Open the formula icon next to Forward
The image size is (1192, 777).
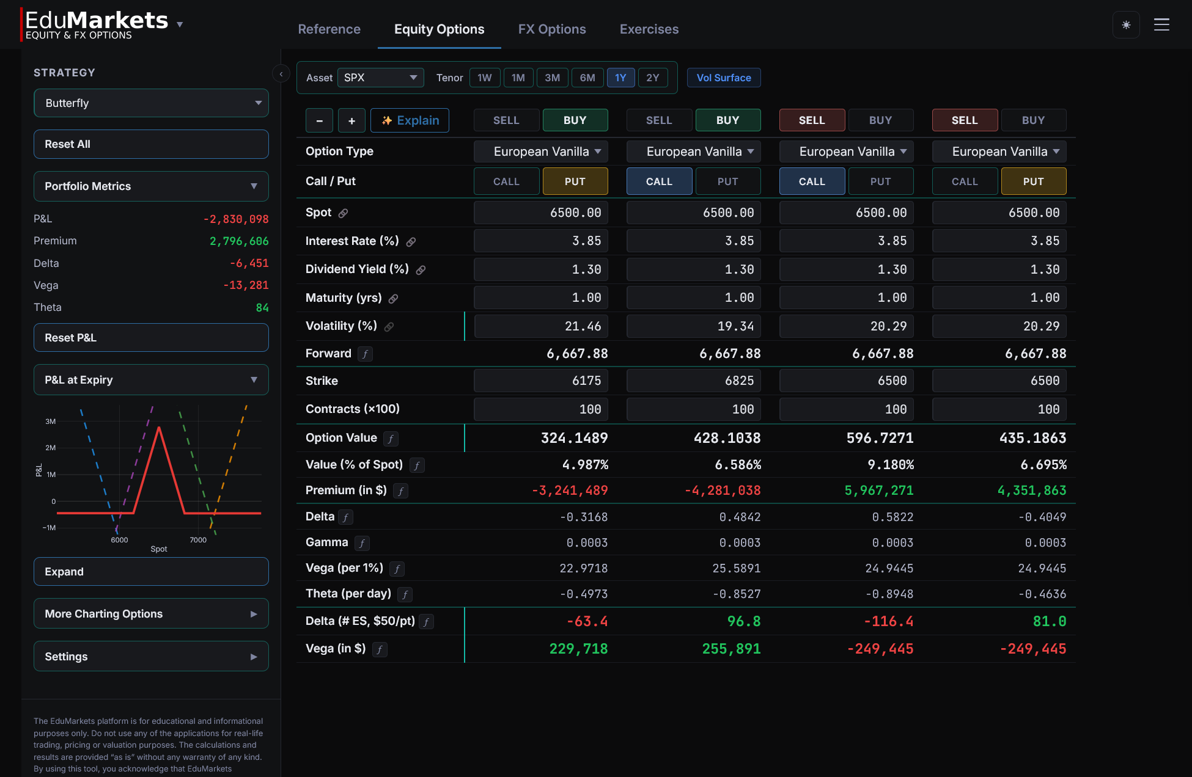coord(365,354)
